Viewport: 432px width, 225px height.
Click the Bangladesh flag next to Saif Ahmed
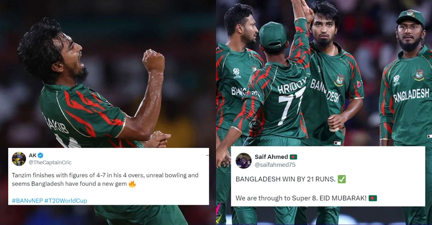click(x=293, y=157)
